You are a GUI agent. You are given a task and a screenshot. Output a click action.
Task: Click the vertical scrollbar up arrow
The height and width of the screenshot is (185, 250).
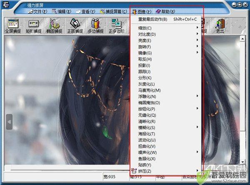click(x=242, y=39)
